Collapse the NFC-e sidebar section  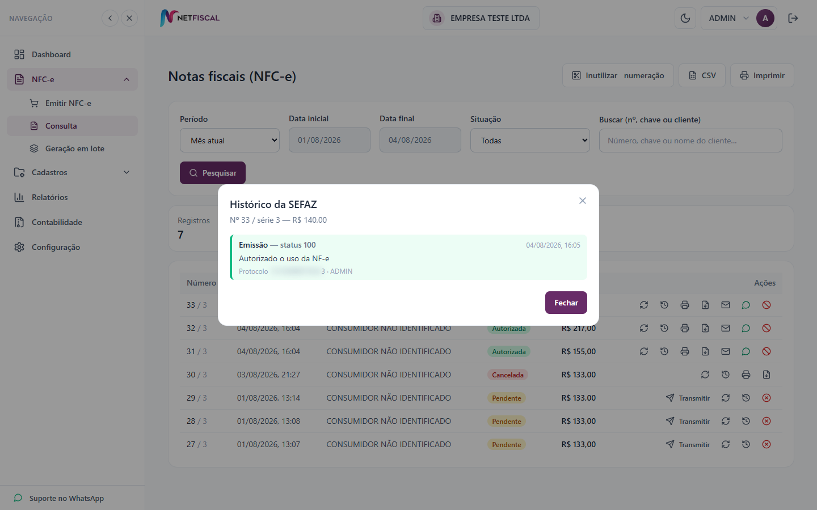coord(73,79)
